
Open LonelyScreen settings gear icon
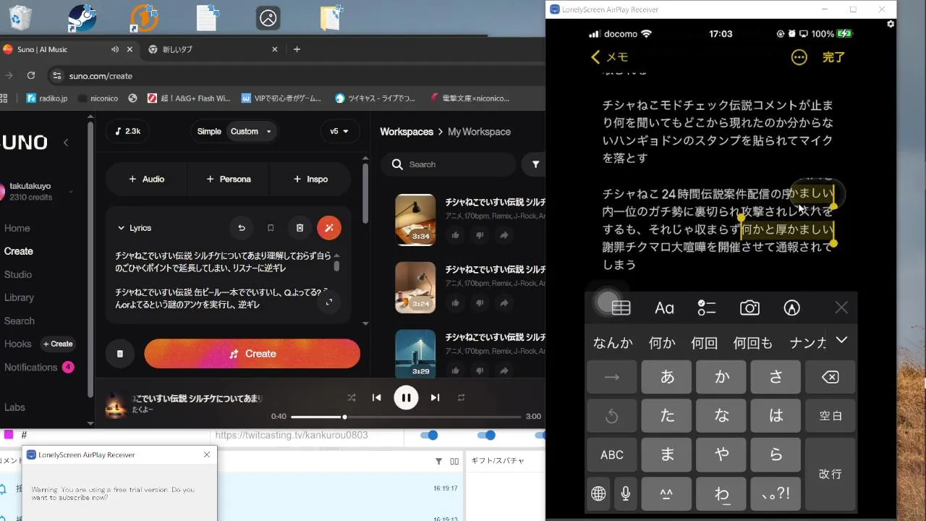click(891, 24)
